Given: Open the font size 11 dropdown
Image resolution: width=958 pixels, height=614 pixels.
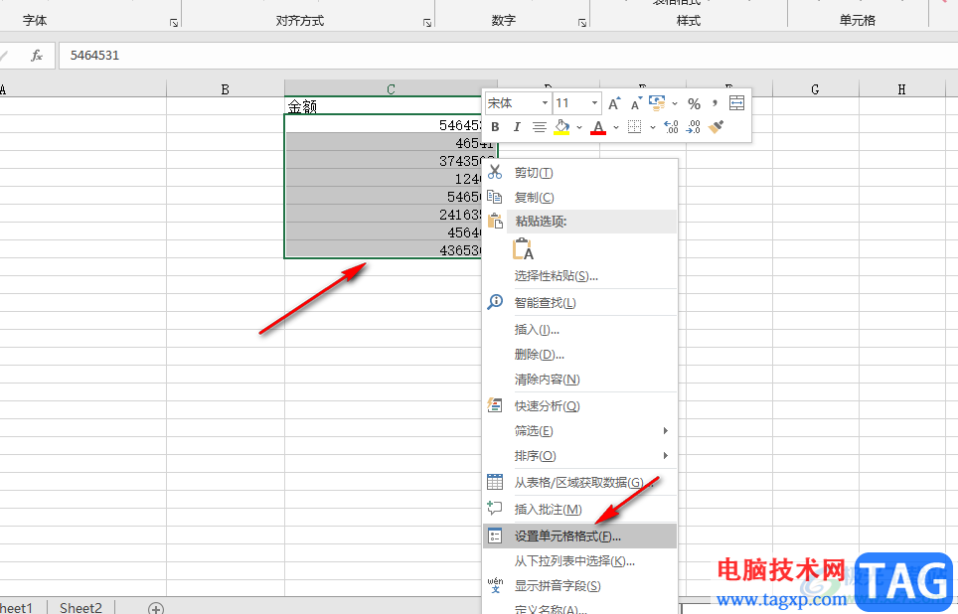Looking at the screenshot, I should tap(594, 103).
